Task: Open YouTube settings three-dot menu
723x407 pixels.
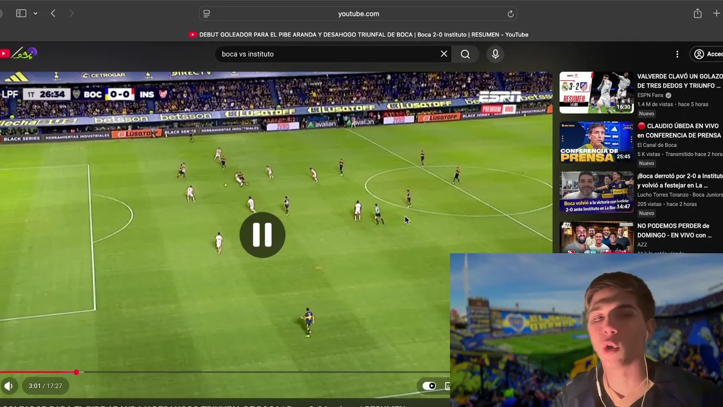Action: [x=677, y=54]
